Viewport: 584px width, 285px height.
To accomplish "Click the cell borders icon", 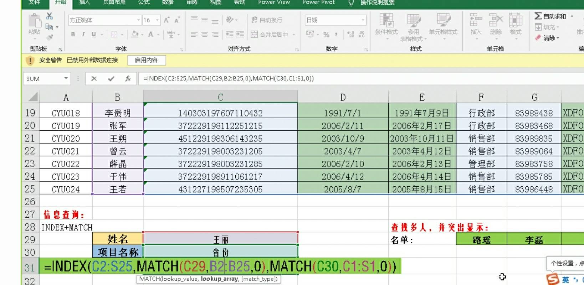I will (x=114, y=35).
